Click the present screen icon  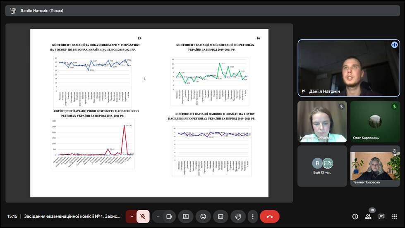(186, 216)
